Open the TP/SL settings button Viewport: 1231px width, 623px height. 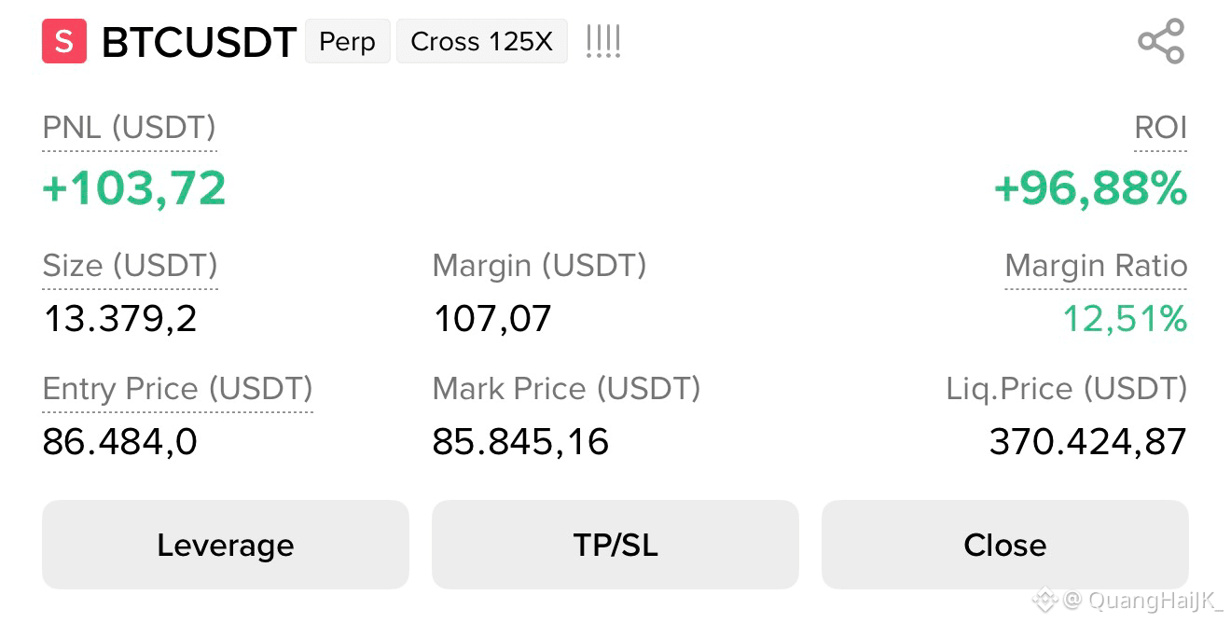[x=615, y=545]
